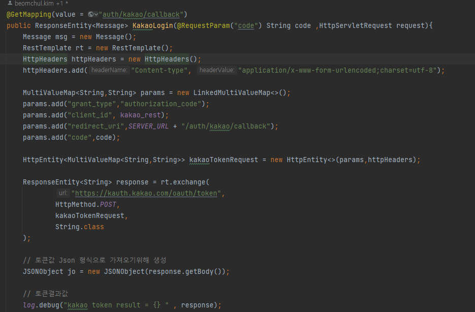This screenshot has height=312, width=475.
Task: Click the SERVER_URL constant
Action: click(148, 127)
